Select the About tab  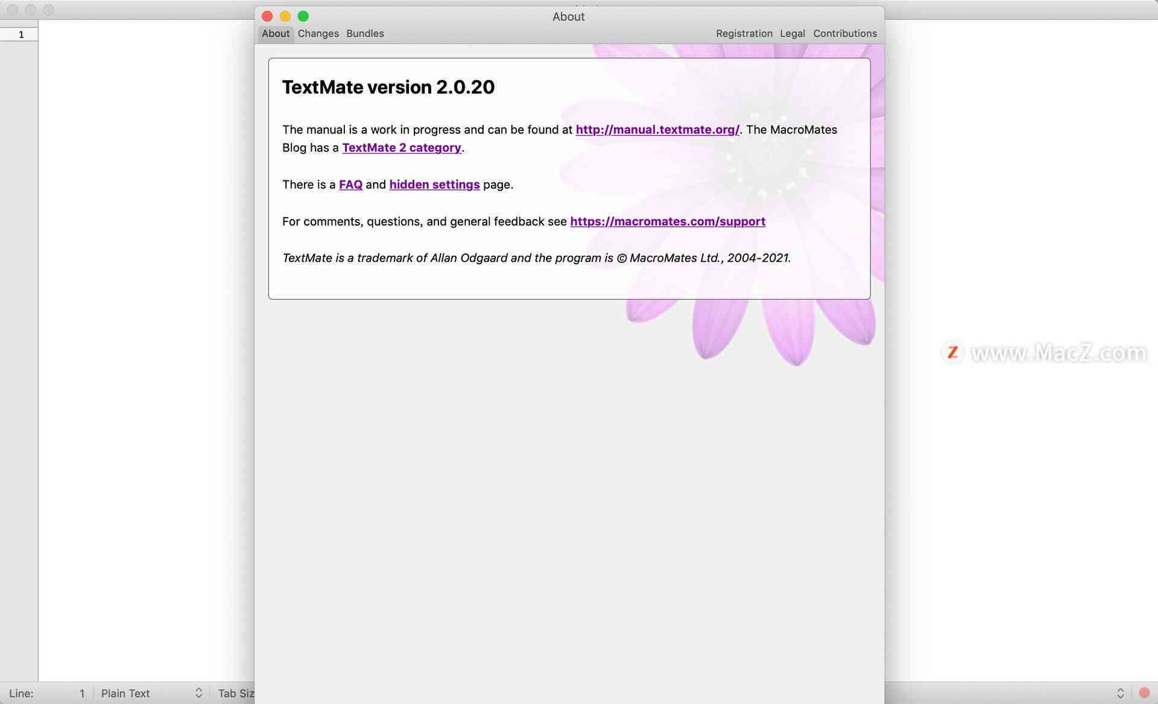(276, 34)
